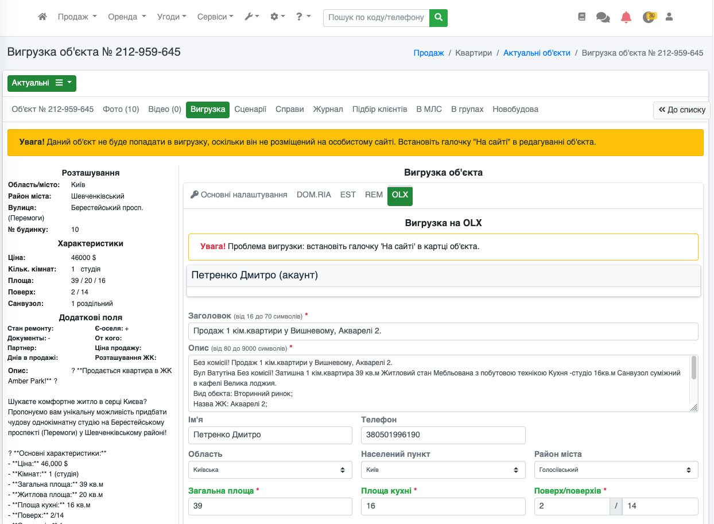714x524 pixels.
Task: Click the green search magnifier button
Action: [x=439, y=17]
